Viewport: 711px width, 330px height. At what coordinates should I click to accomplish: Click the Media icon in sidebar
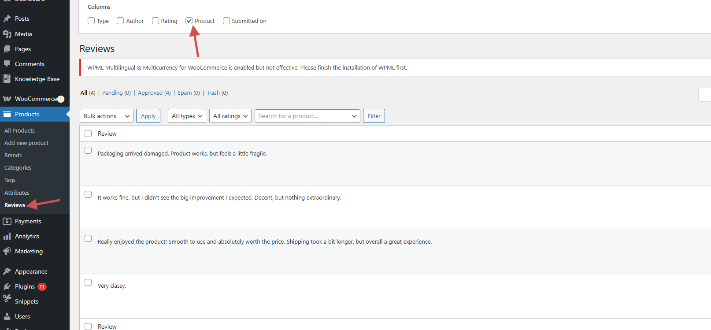[7, 34]
